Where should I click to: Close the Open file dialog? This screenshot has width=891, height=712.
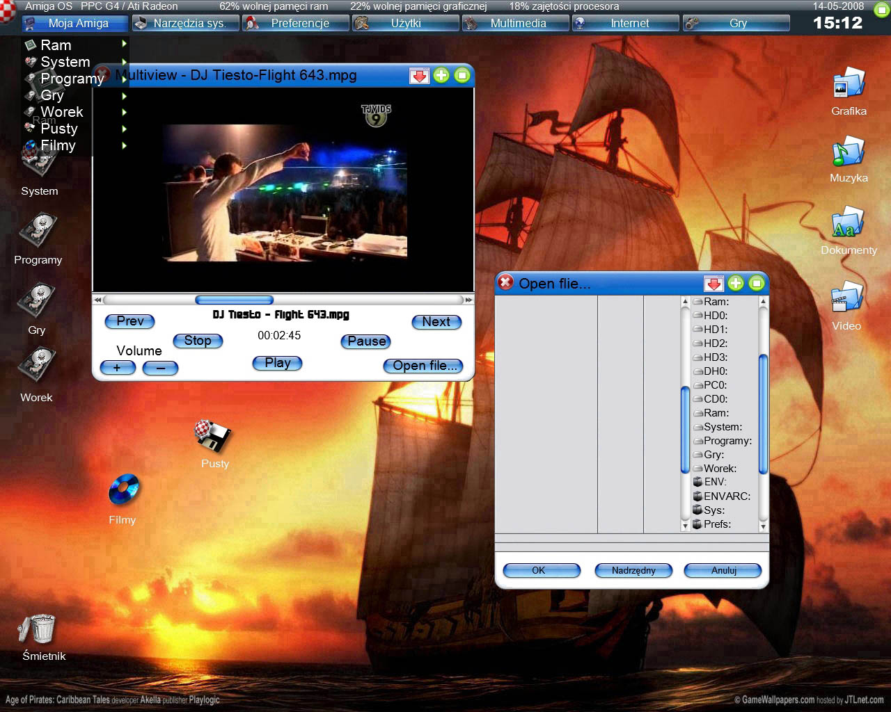(506, 282)
